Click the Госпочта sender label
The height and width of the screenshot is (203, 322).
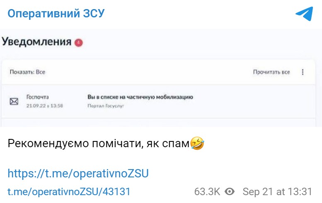tap(38, 97)
